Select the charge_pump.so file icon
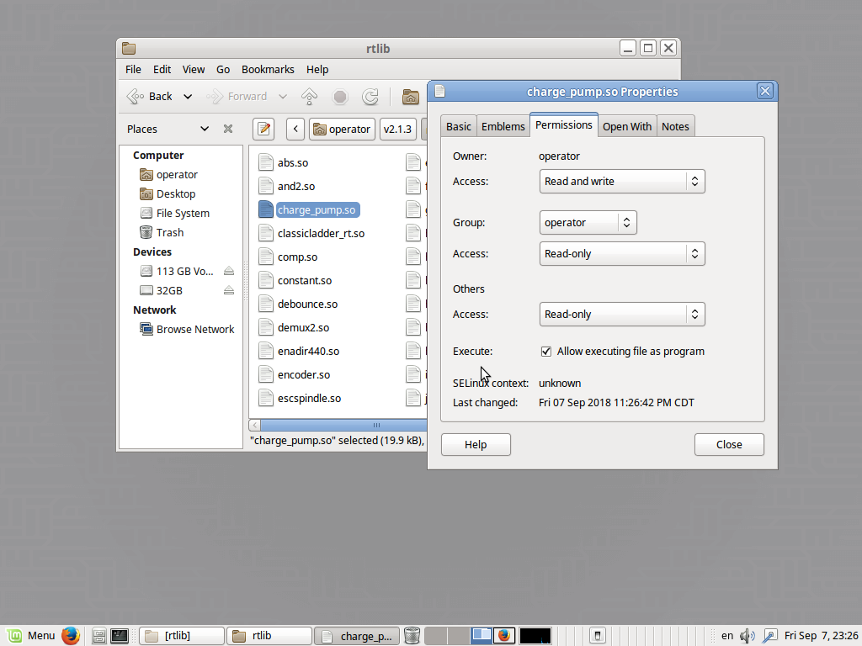This screenshot has width=862, height=646. pos(265,209)
